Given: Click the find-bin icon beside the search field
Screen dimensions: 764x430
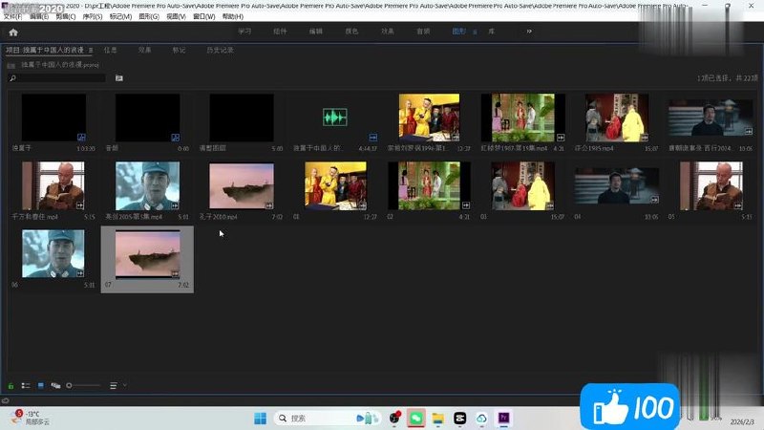Looking at the screenshot, I should click(118, 78).
